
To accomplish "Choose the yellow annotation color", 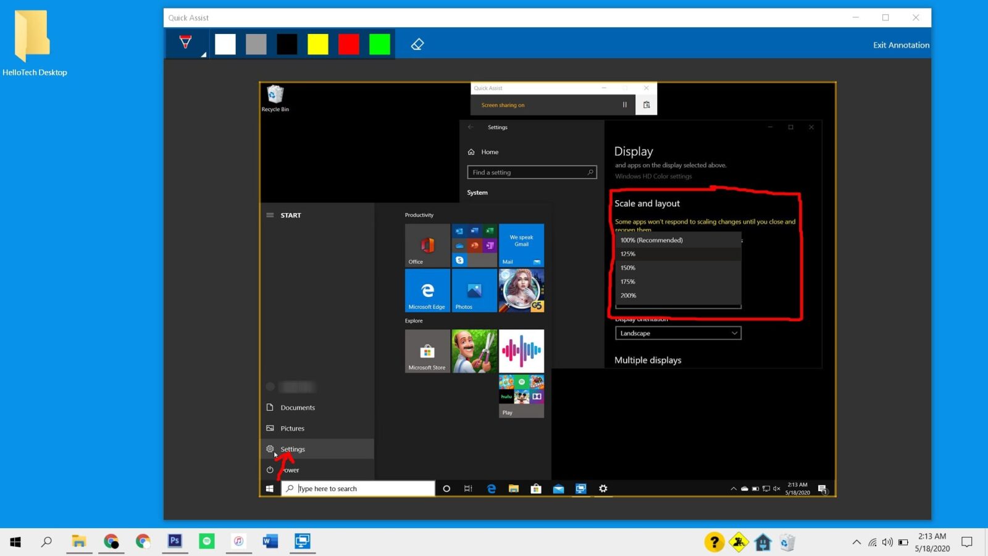I will pos(318,44).
